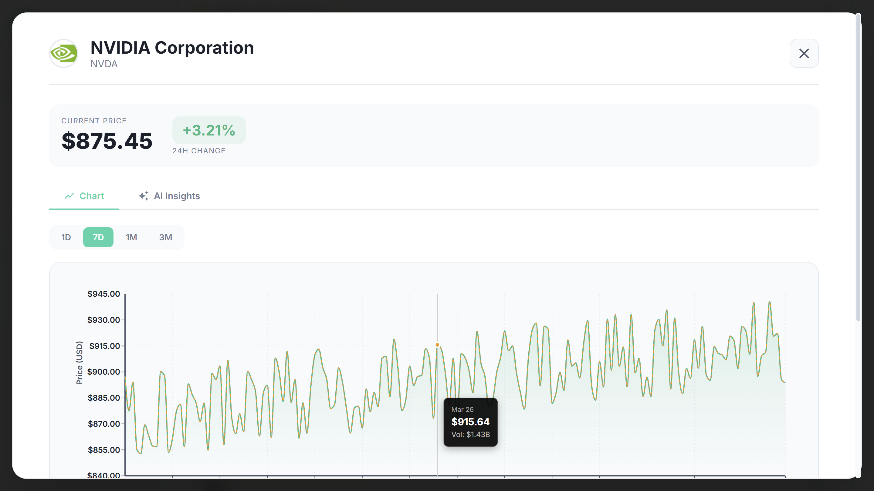Select the 7D time range
Viewport: 874px width, 491px height.
pos(98,237)
